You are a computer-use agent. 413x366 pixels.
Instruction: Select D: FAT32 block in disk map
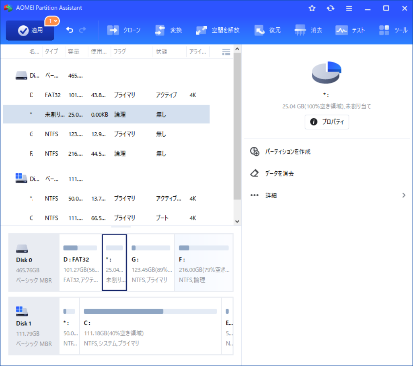(80, 263)
